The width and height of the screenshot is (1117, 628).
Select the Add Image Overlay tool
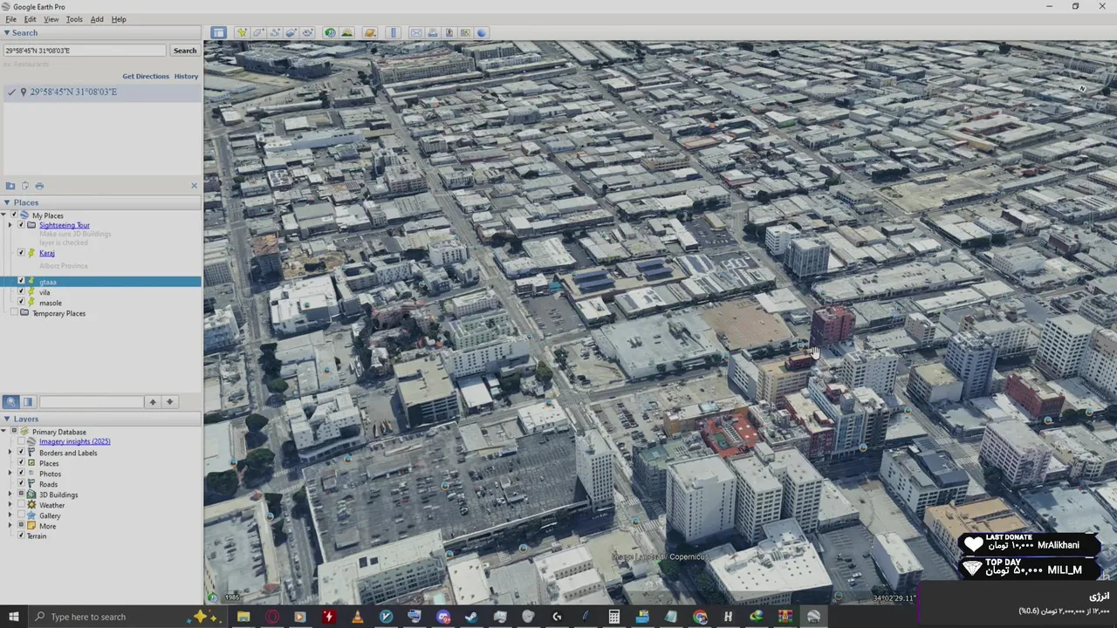point(291,33)
